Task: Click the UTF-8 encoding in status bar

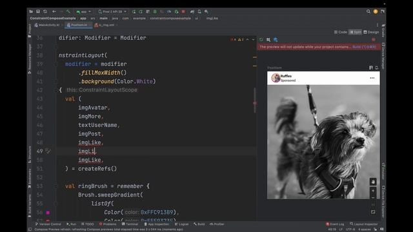Action: click(350, 229)
